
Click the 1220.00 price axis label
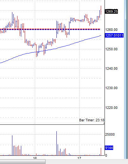coord(112,108)
